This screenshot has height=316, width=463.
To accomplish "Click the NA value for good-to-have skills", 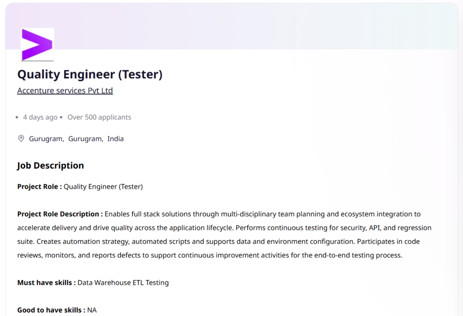I will [x=92, y=310].
